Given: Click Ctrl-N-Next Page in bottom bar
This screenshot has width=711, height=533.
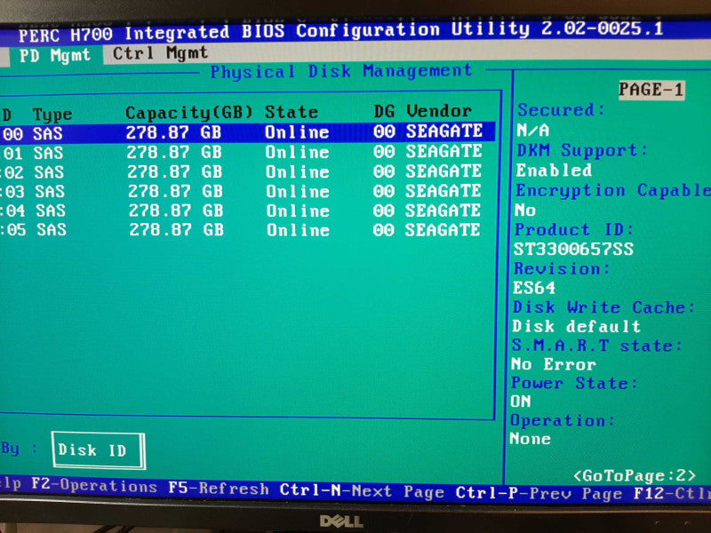Looking at the screenshot, I should pos(362,491).
